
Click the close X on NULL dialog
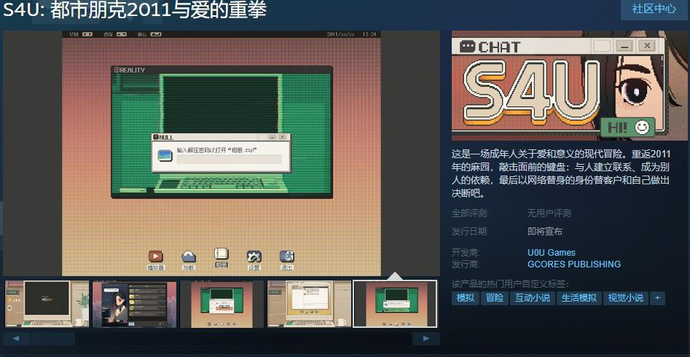pyautogui.click(x=283, y=137)
